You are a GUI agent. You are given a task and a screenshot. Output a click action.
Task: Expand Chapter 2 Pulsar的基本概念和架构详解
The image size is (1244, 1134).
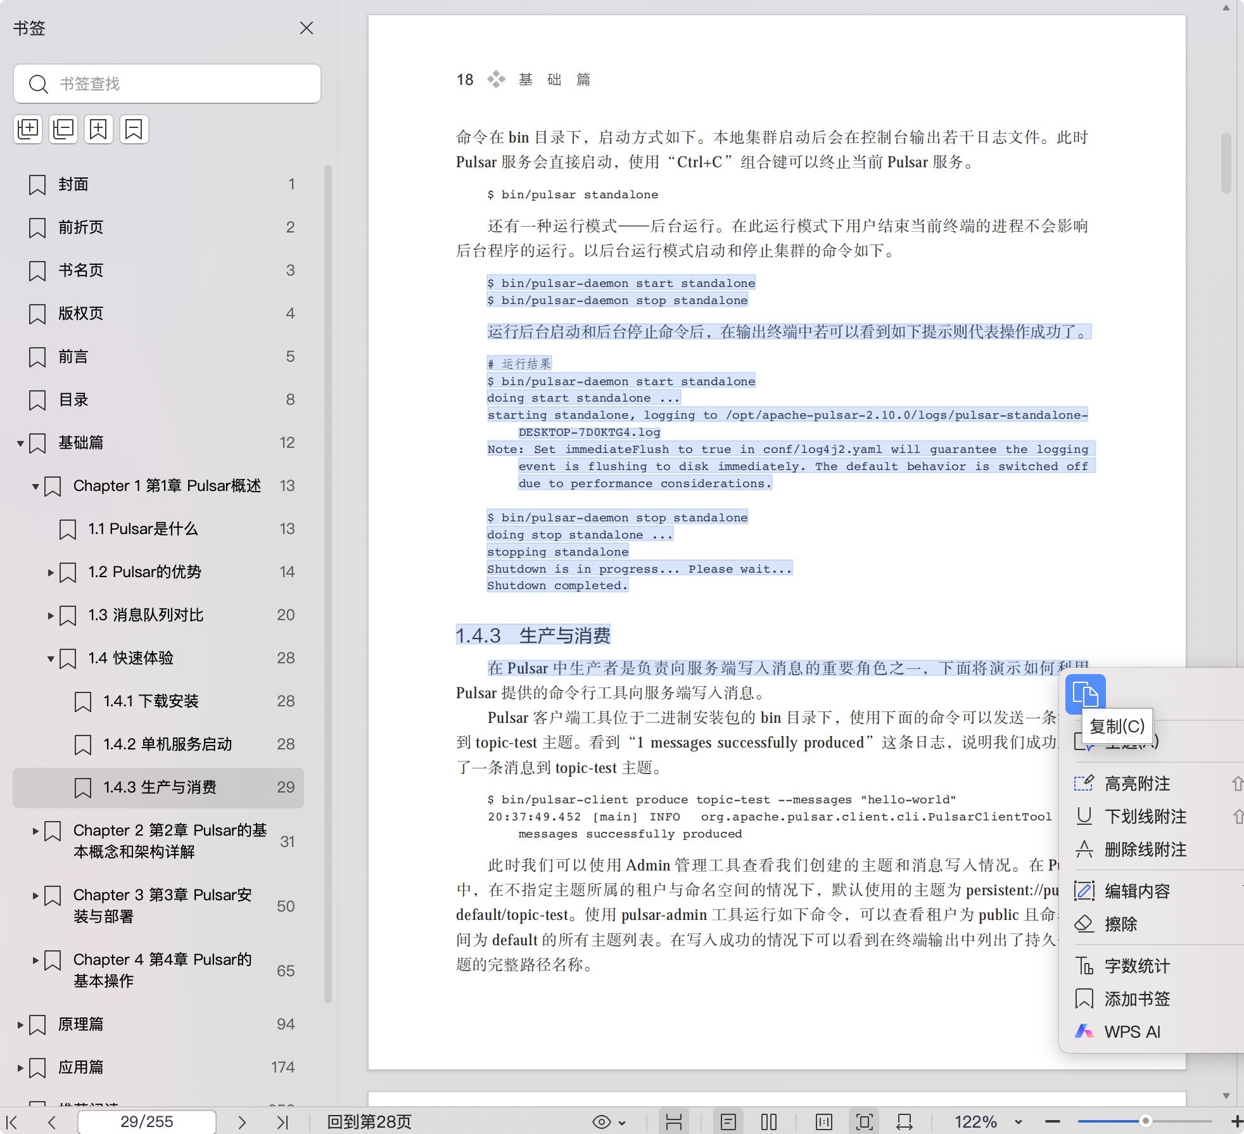click(x=35, y=831)
